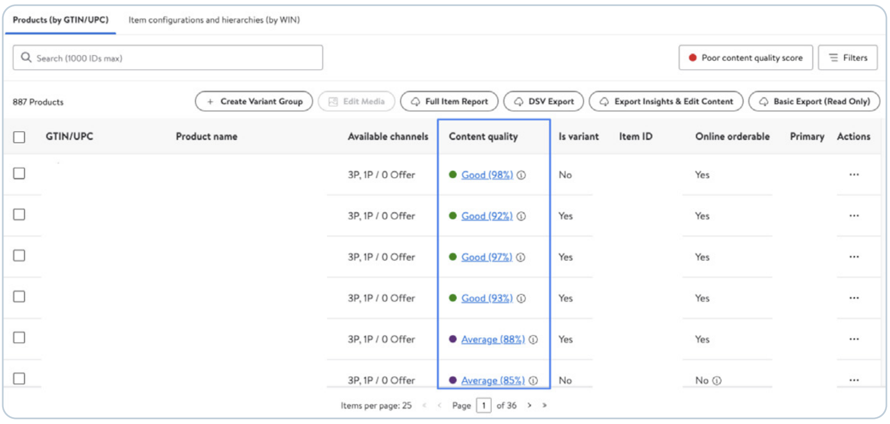Screen dimensions: 890x424
Task: Click the Online orderable column header
Action: point(733,137)
